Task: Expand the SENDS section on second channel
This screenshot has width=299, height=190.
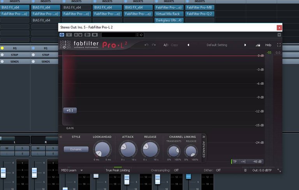Action: pos(46,61)
